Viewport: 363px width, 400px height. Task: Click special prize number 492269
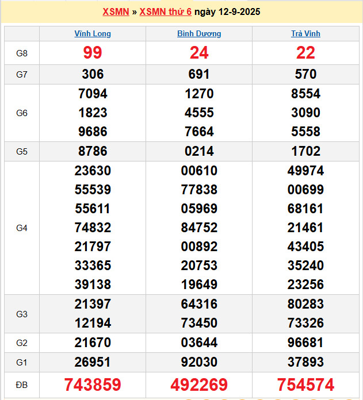click(x=199, y=384)
